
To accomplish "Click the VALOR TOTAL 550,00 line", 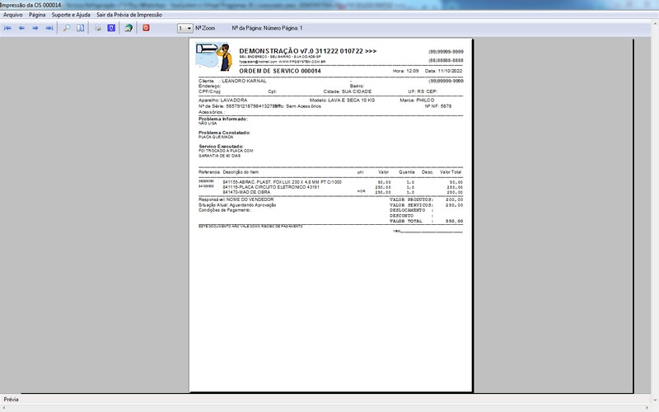I will click(426, 221).
